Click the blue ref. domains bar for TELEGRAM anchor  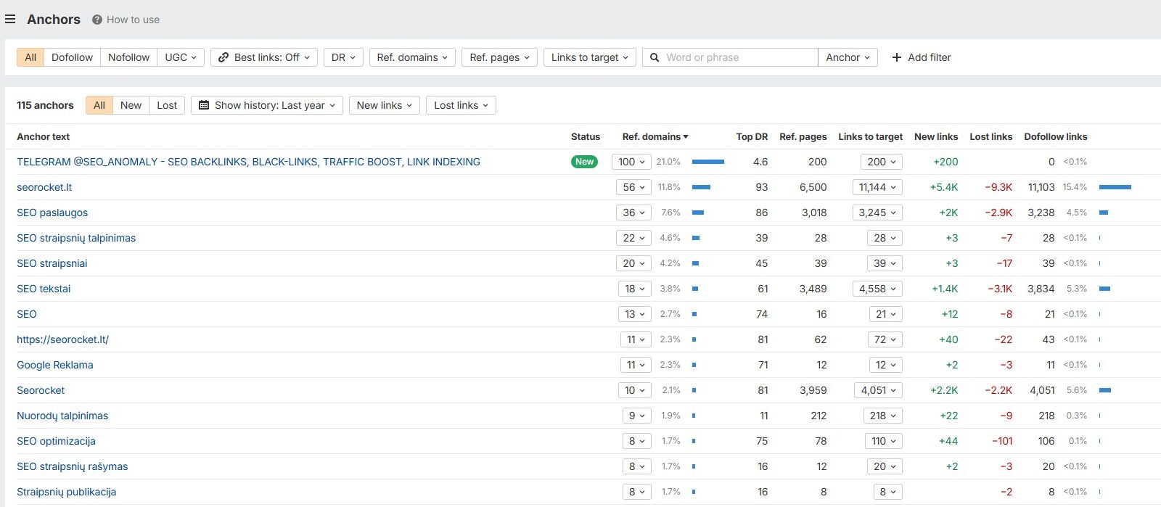coord(707,162)
